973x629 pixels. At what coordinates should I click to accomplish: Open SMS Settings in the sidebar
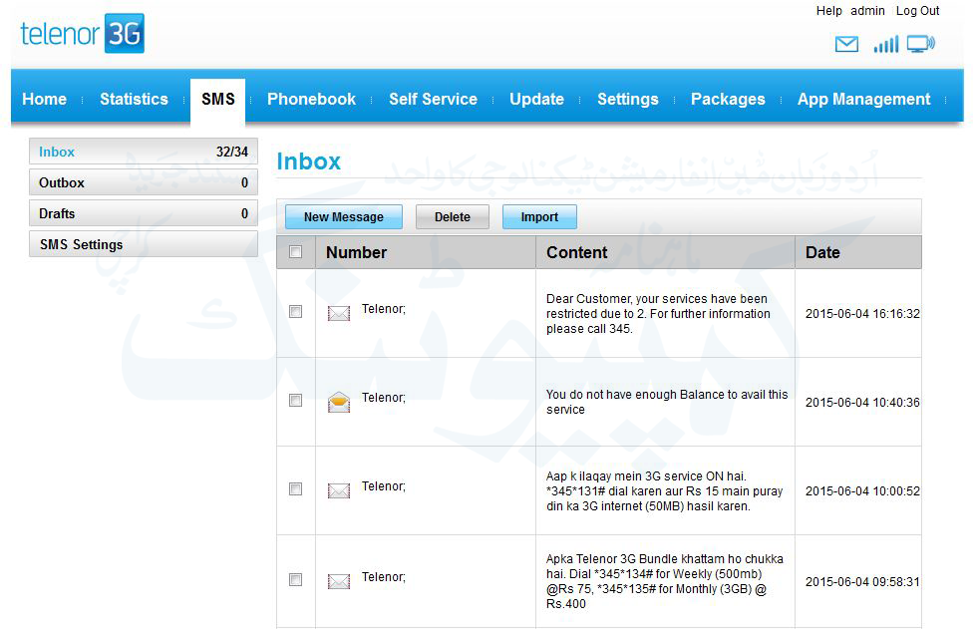(143, 245)
